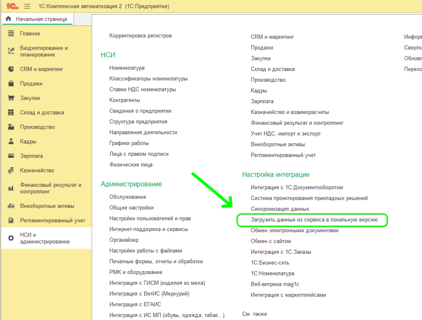
Task: Open Графики работы
Action: [129, 143]
